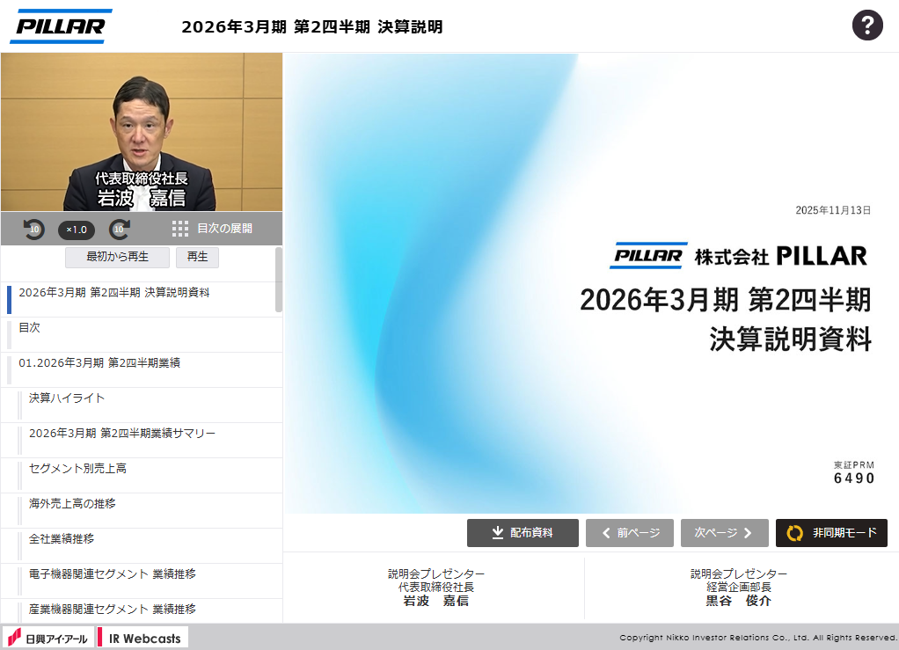Jump to 決算ハイライト section
This screenshot has width=899, height=650.
[x=67, y=398]
